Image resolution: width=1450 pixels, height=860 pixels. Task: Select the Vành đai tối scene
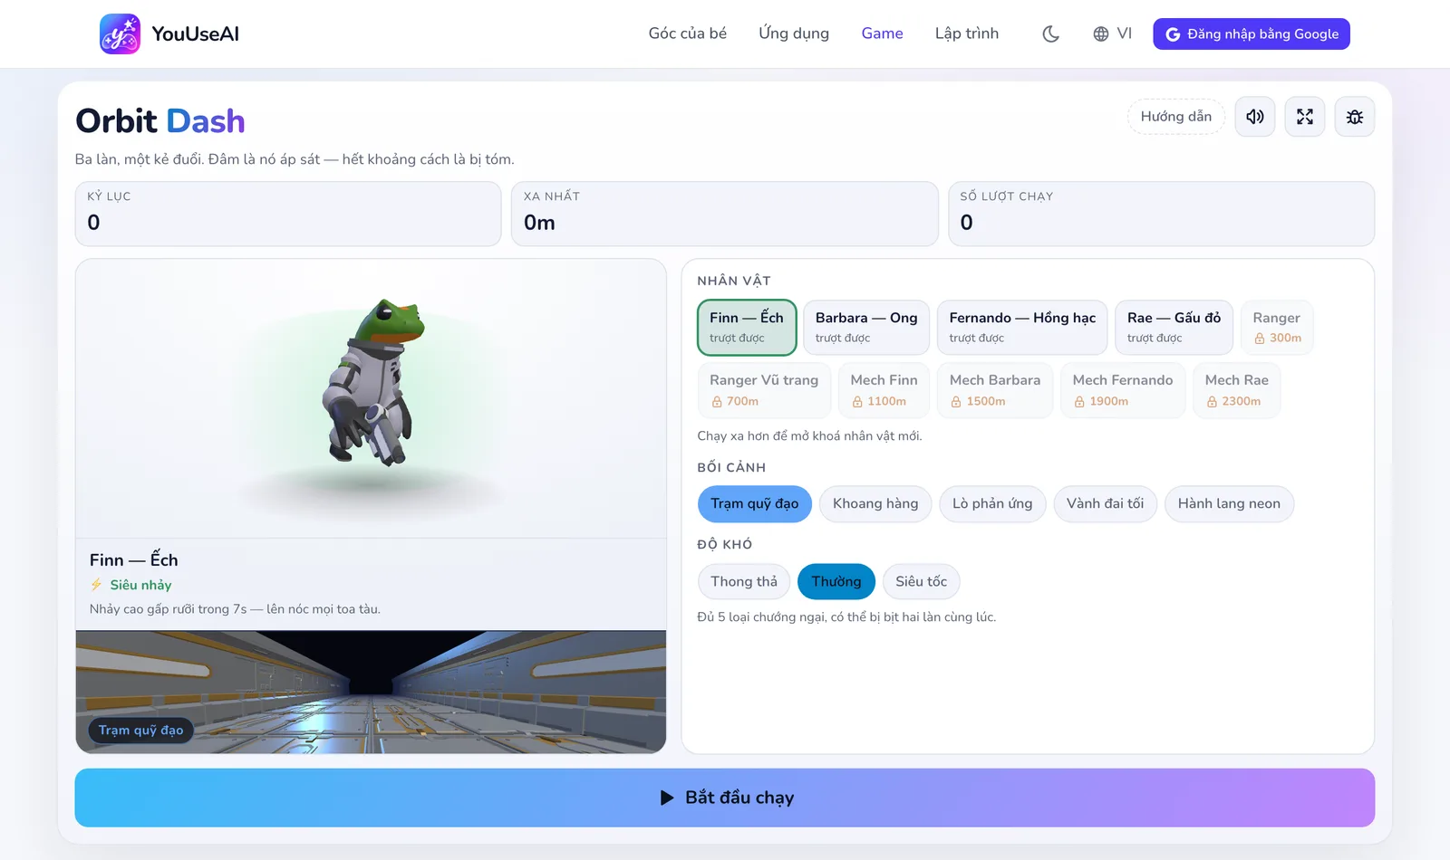1105,503
